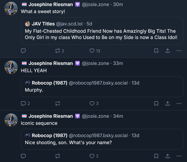187x162 pixels.
Task: Click the @josie.zone handle on top post
Action: click(x=95, y=5)
